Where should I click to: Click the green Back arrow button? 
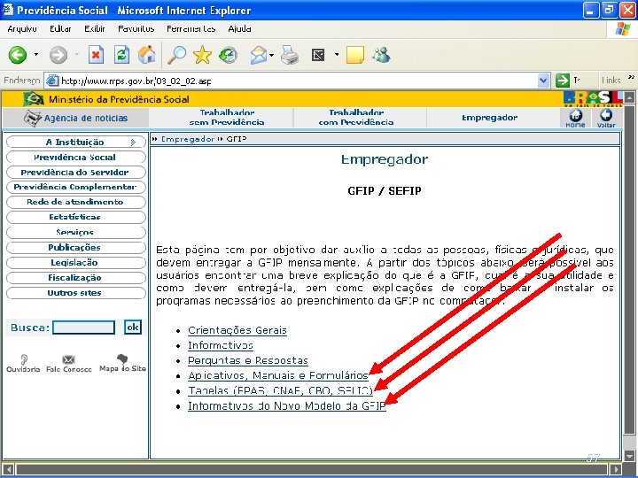pos(18,55)
